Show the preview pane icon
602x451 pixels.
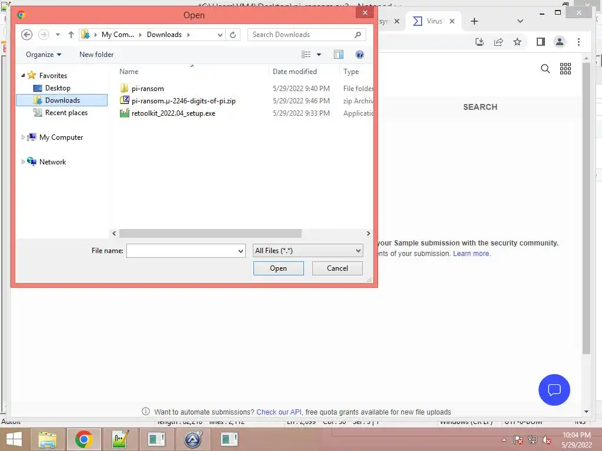coord(338,55)
